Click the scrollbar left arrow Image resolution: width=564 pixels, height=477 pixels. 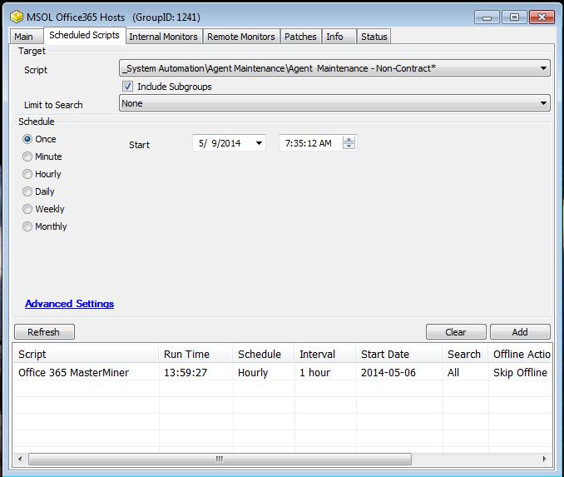20,459
